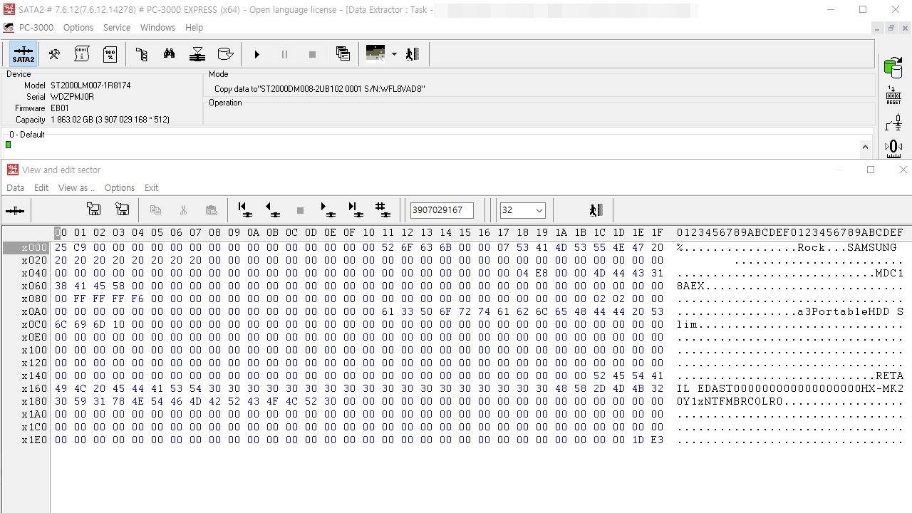Click the go-to sector number hash icon
The height and width of the screenshot is (513, 912).
point(383,209)
